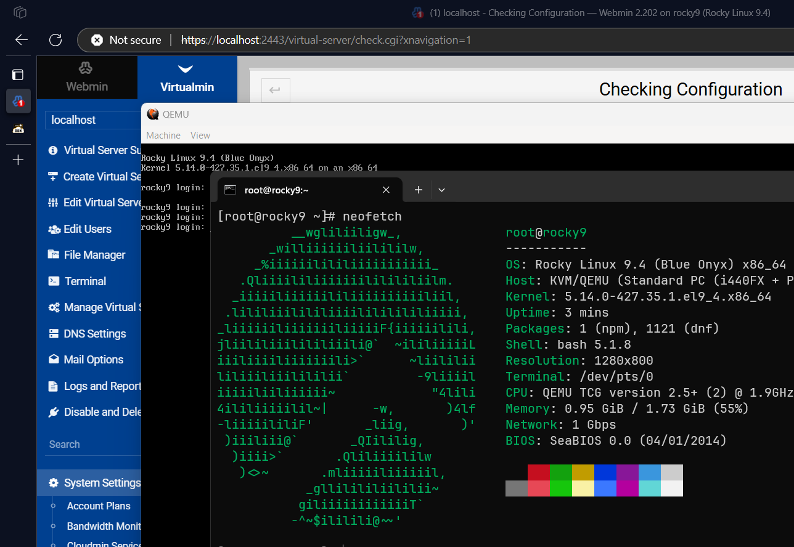Open Logs and Reports section

point(97,386)
